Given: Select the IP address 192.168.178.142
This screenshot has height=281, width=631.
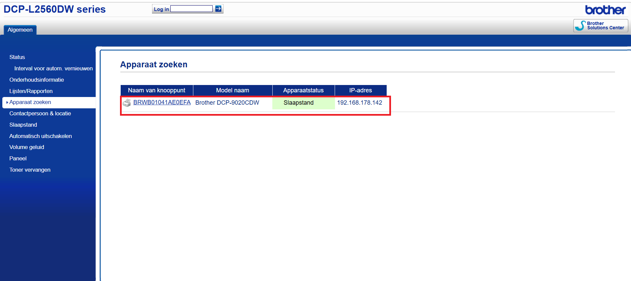Looking at the screenshot, I should [x=360, y=103].
